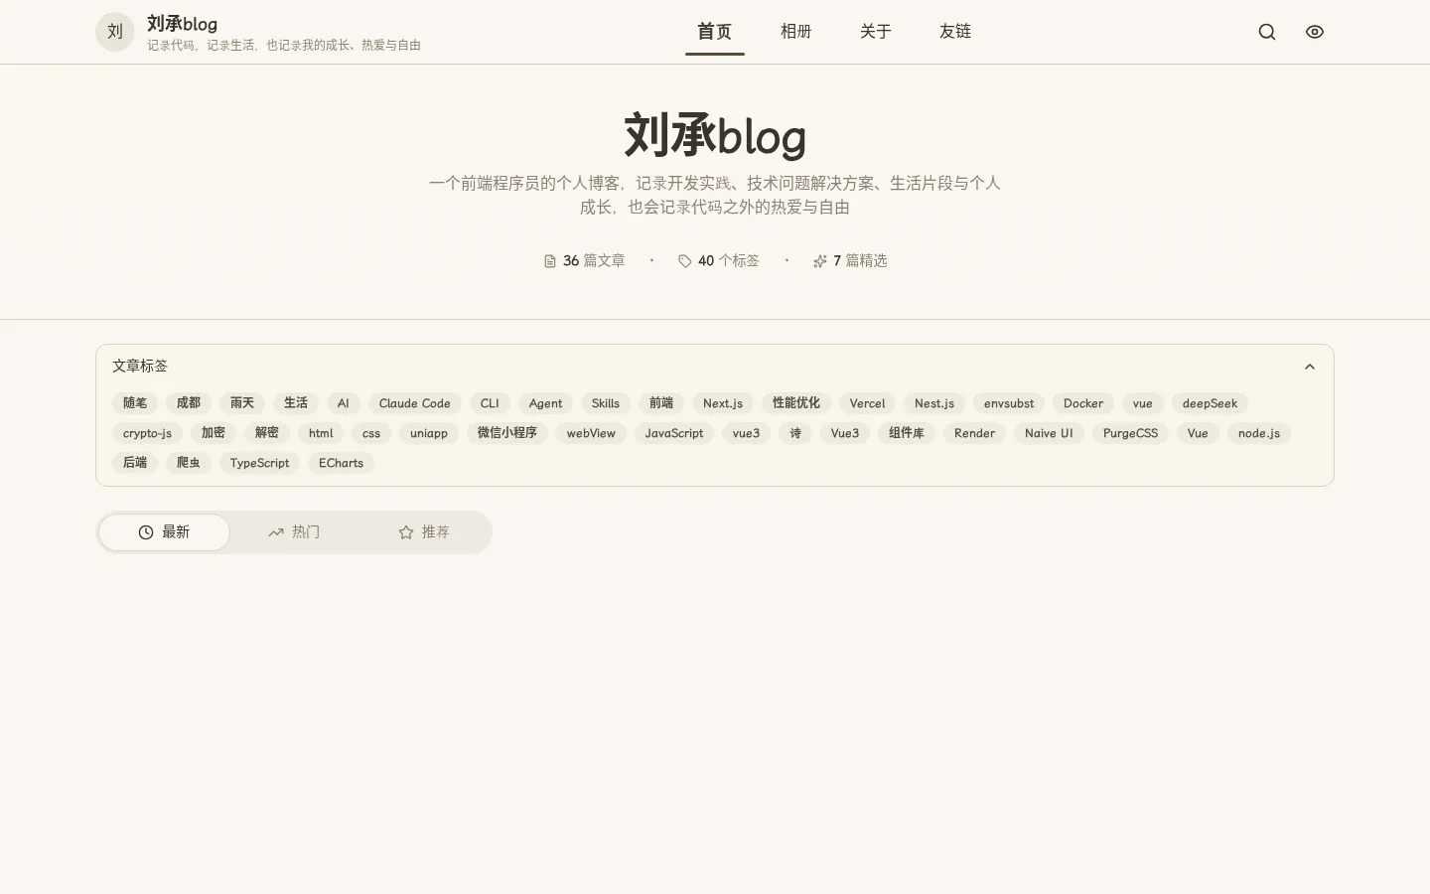Open the 关于 nav item
This screenshot has width=1430, height=894.
pyautogui.click(x=876, y=32)
